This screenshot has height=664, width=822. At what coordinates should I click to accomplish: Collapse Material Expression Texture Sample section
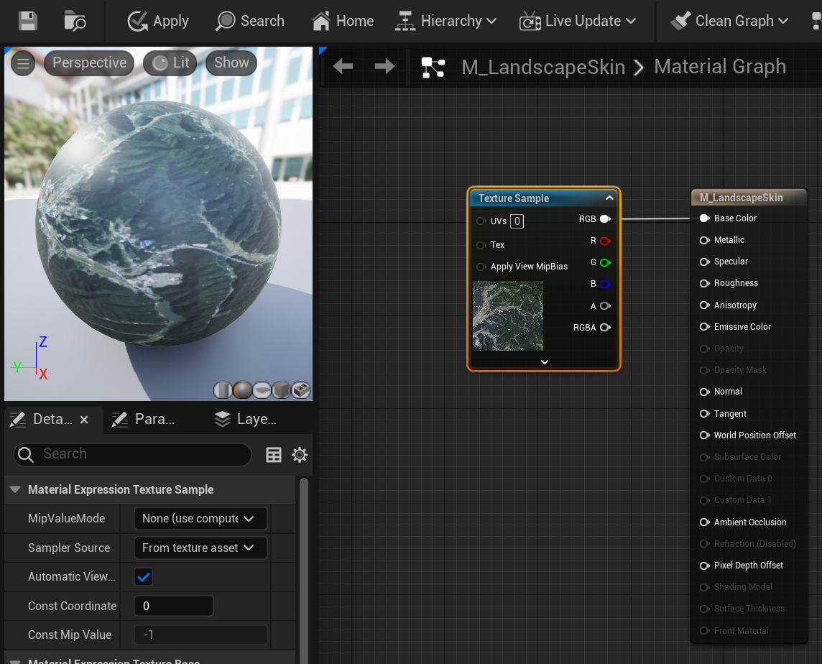15,489
